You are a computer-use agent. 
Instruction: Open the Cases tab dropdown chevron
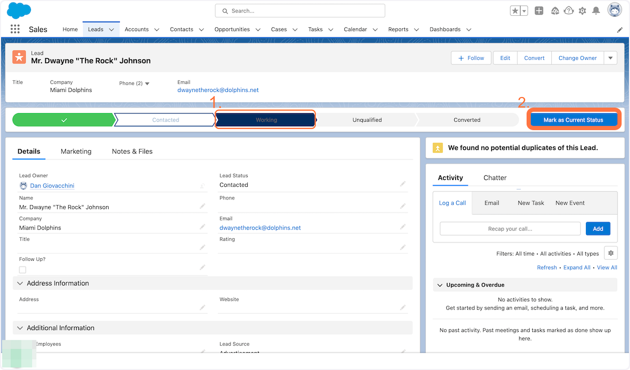coord(295,30)
